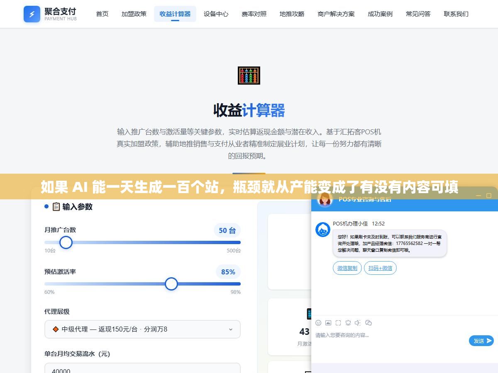Minimize the POS chat widget
Viewport: 498px width, 373px height.
click(x=478, y=196)
